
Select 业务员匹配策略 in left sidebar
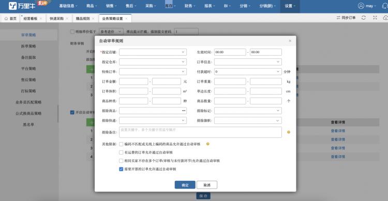28,102
